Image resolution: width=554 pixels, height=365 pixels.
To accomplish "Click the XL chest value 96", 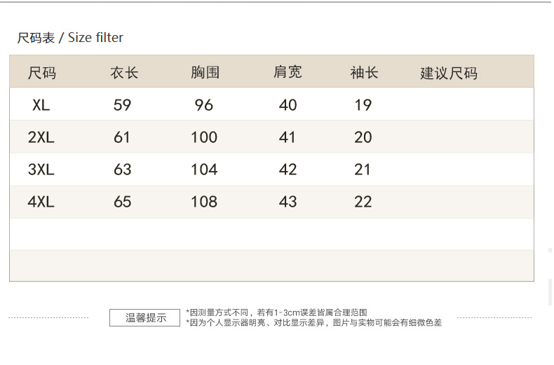I will point(204,105).
